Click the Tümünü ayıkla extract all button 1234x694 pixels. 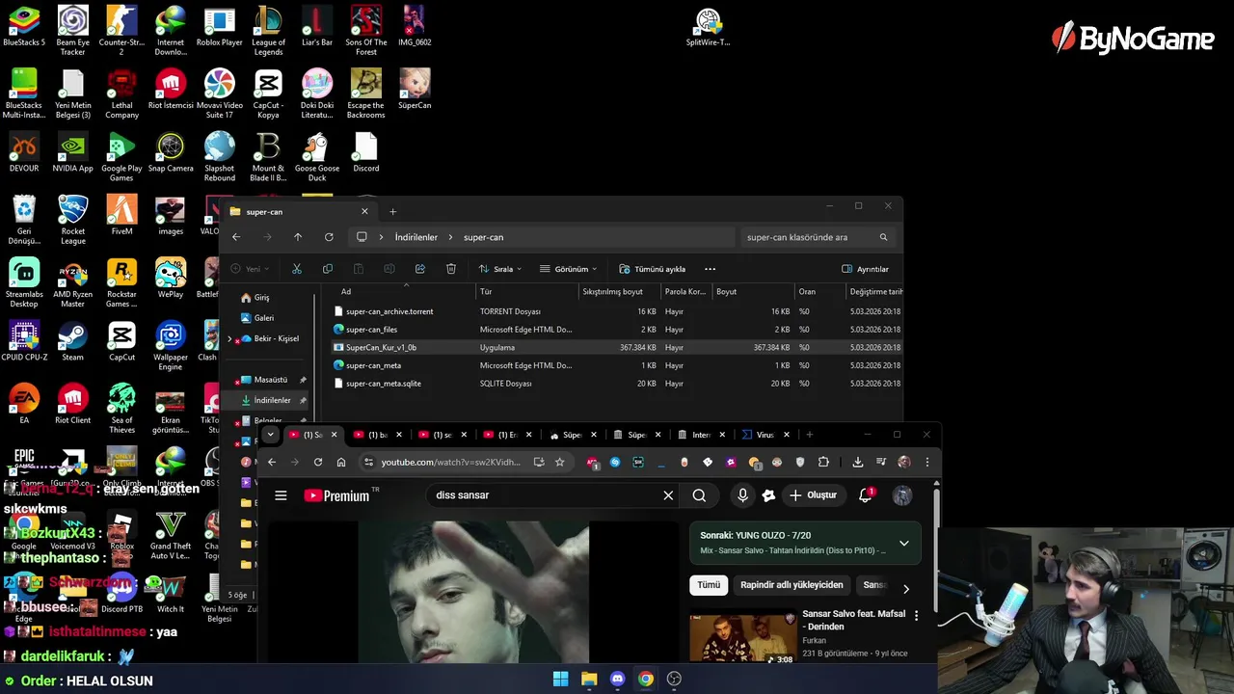[653, 269]
